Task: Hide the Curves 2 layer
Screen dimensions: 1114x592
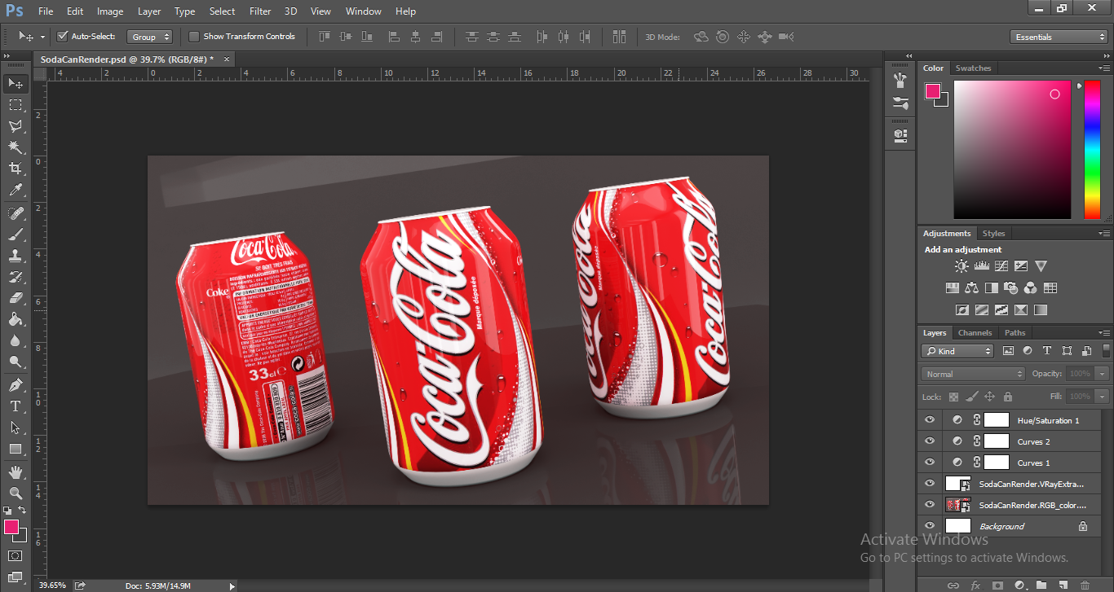Action: pyautogui.click(x=930, y=441)
